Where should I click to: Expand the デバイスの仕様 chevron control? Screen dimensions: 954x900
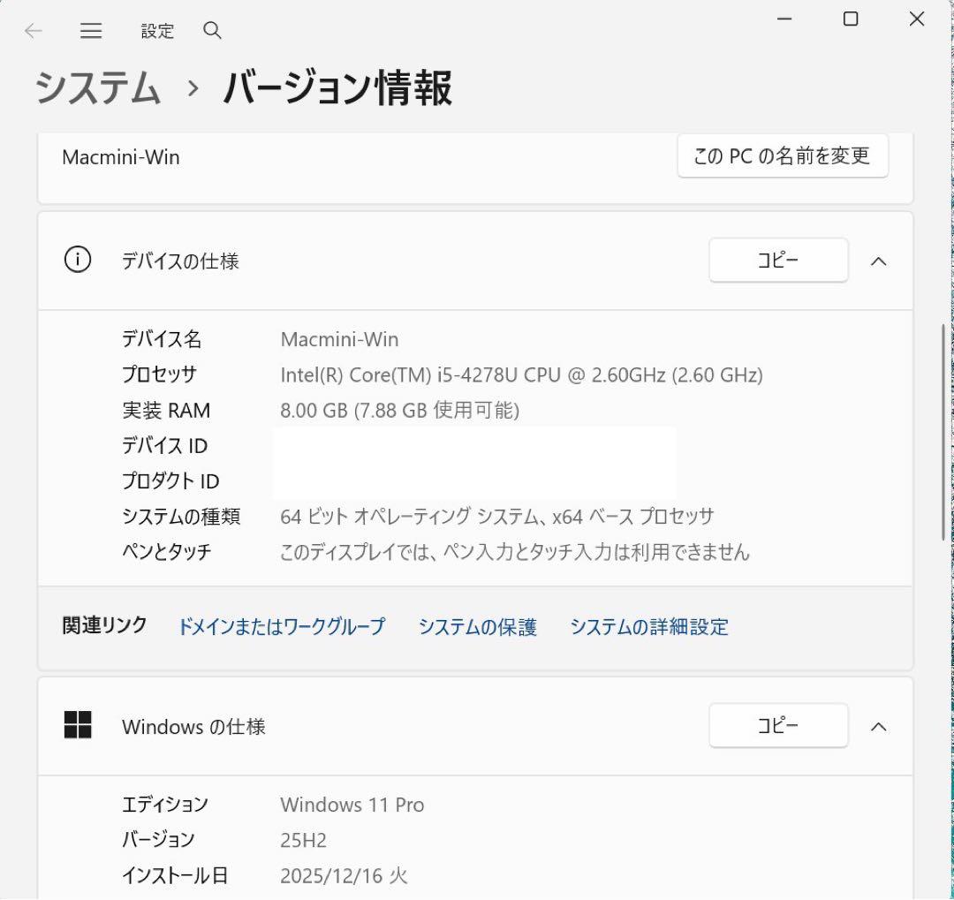(x=878, y=261)
